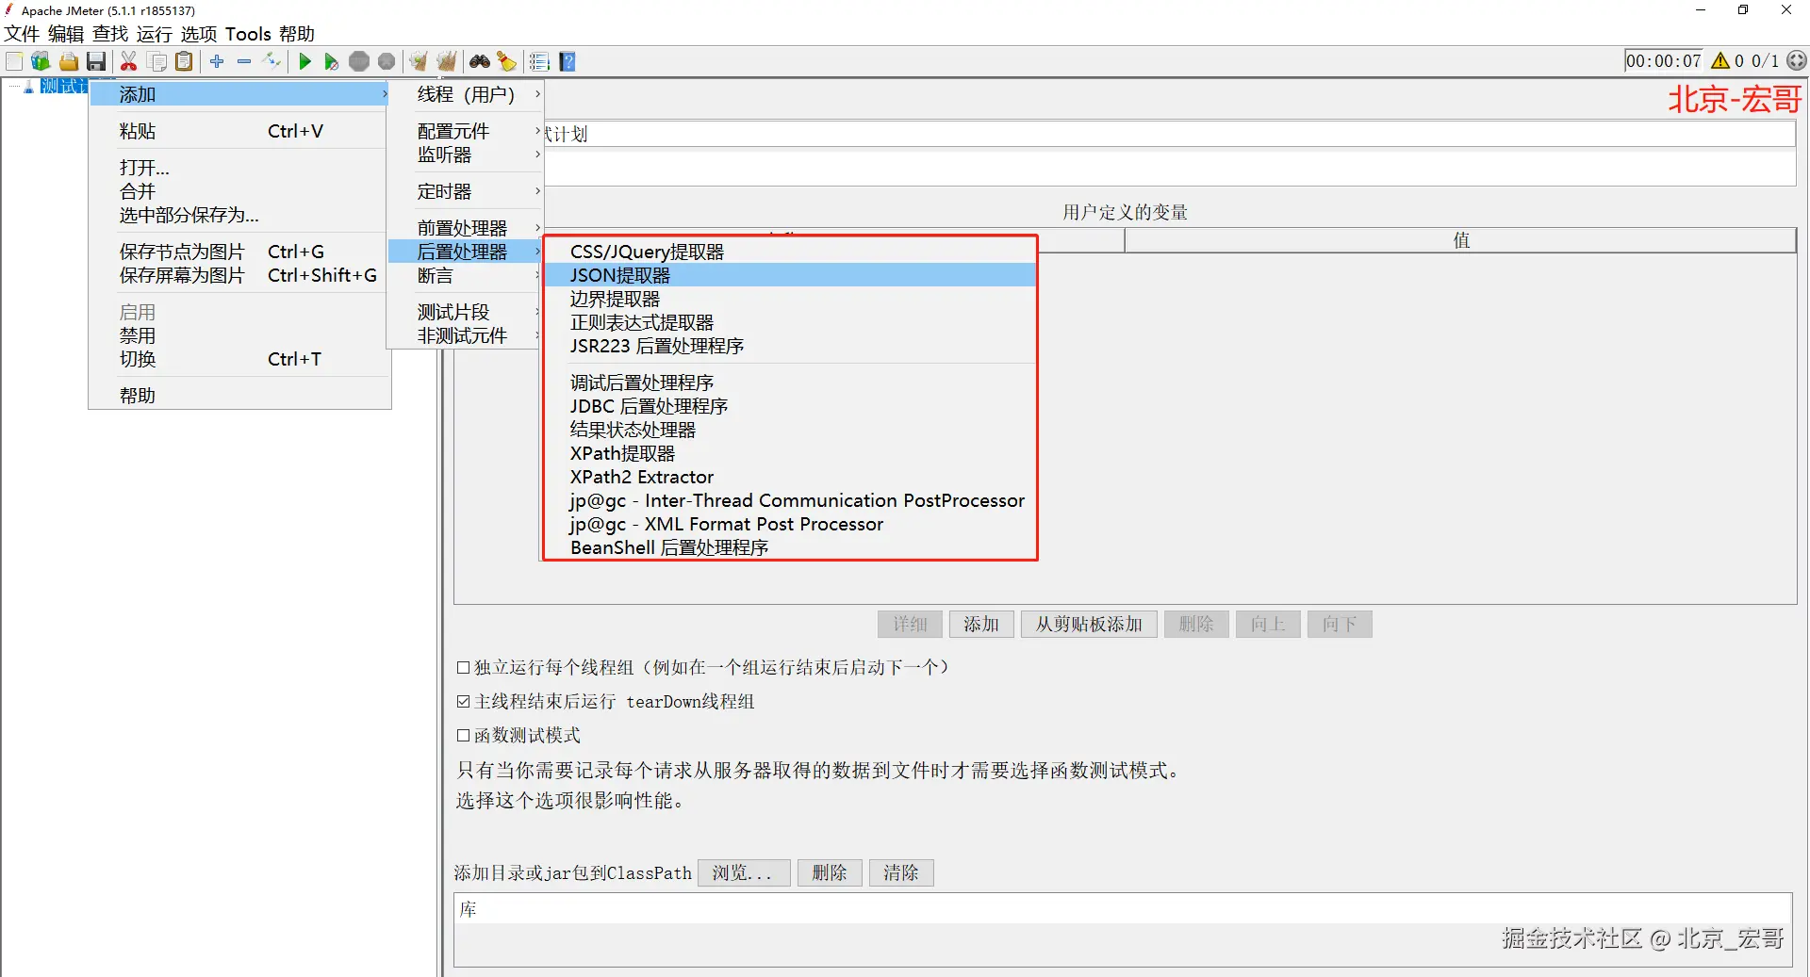Choose 正则表达式提取器 menu entry

pos(790,322)
